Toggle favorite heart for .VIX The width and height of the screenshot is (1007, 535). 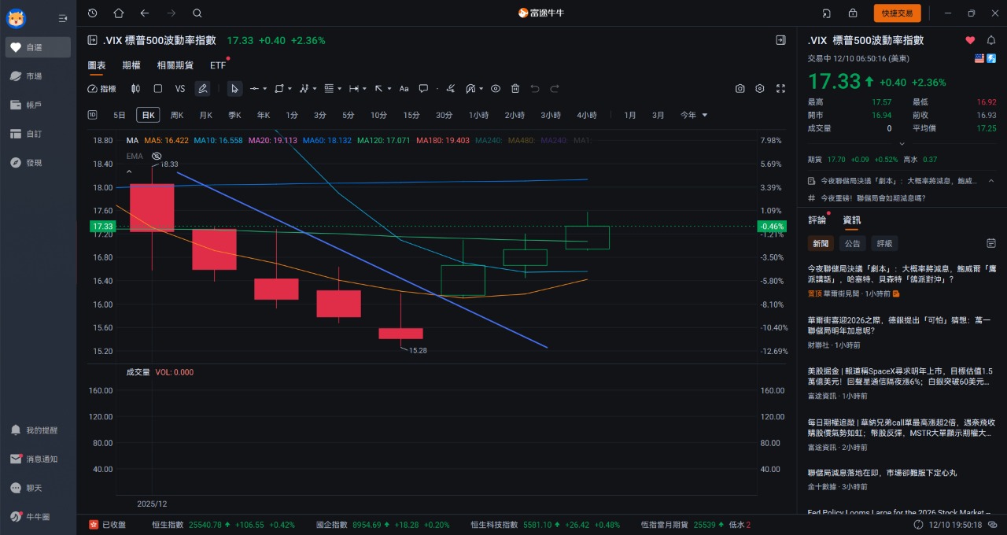(x=970, y=40)
